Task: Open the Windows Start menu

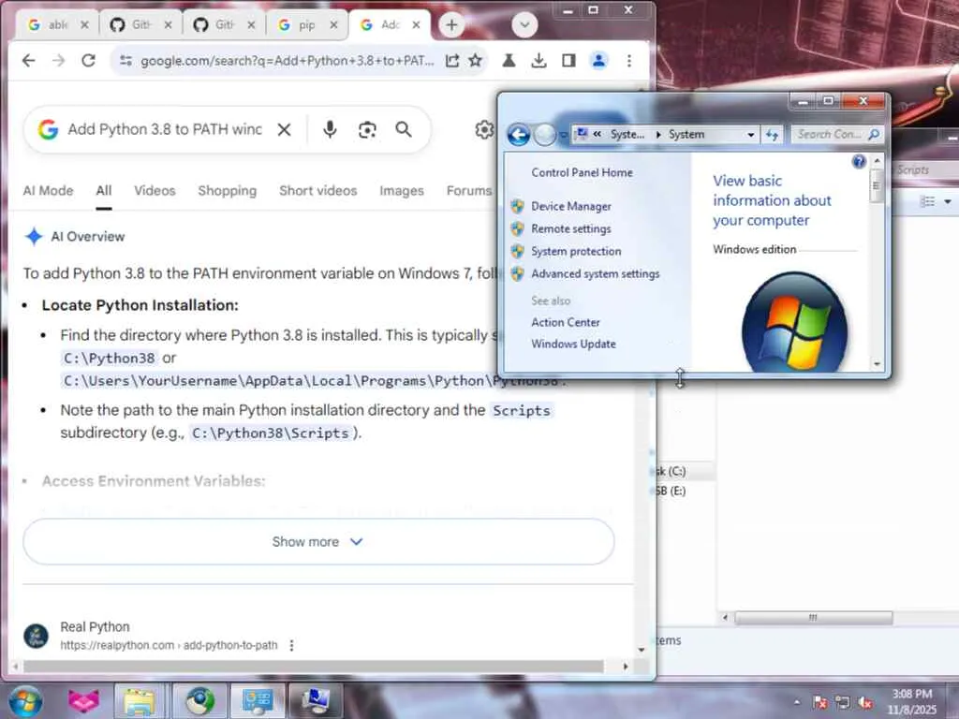Action: 25,700
